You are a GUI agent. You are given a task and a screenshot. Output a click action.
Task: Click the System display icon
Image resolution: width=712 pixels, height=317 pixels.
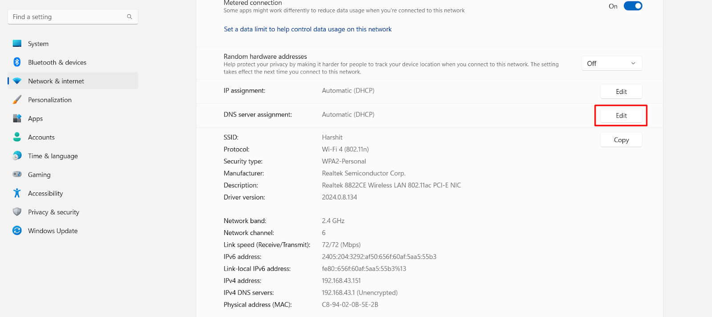(17, 44)
